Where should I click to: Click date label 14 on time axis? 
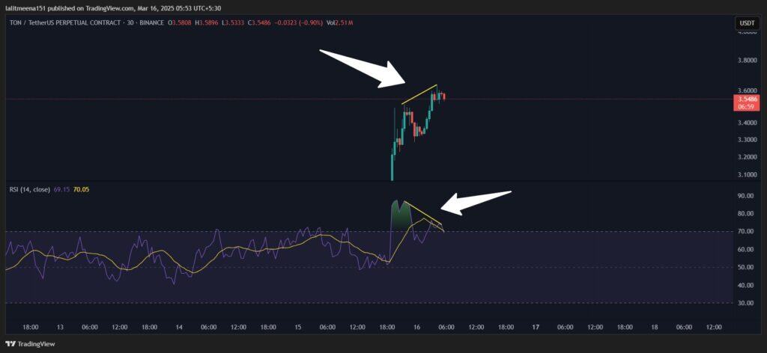click(178, 327)
